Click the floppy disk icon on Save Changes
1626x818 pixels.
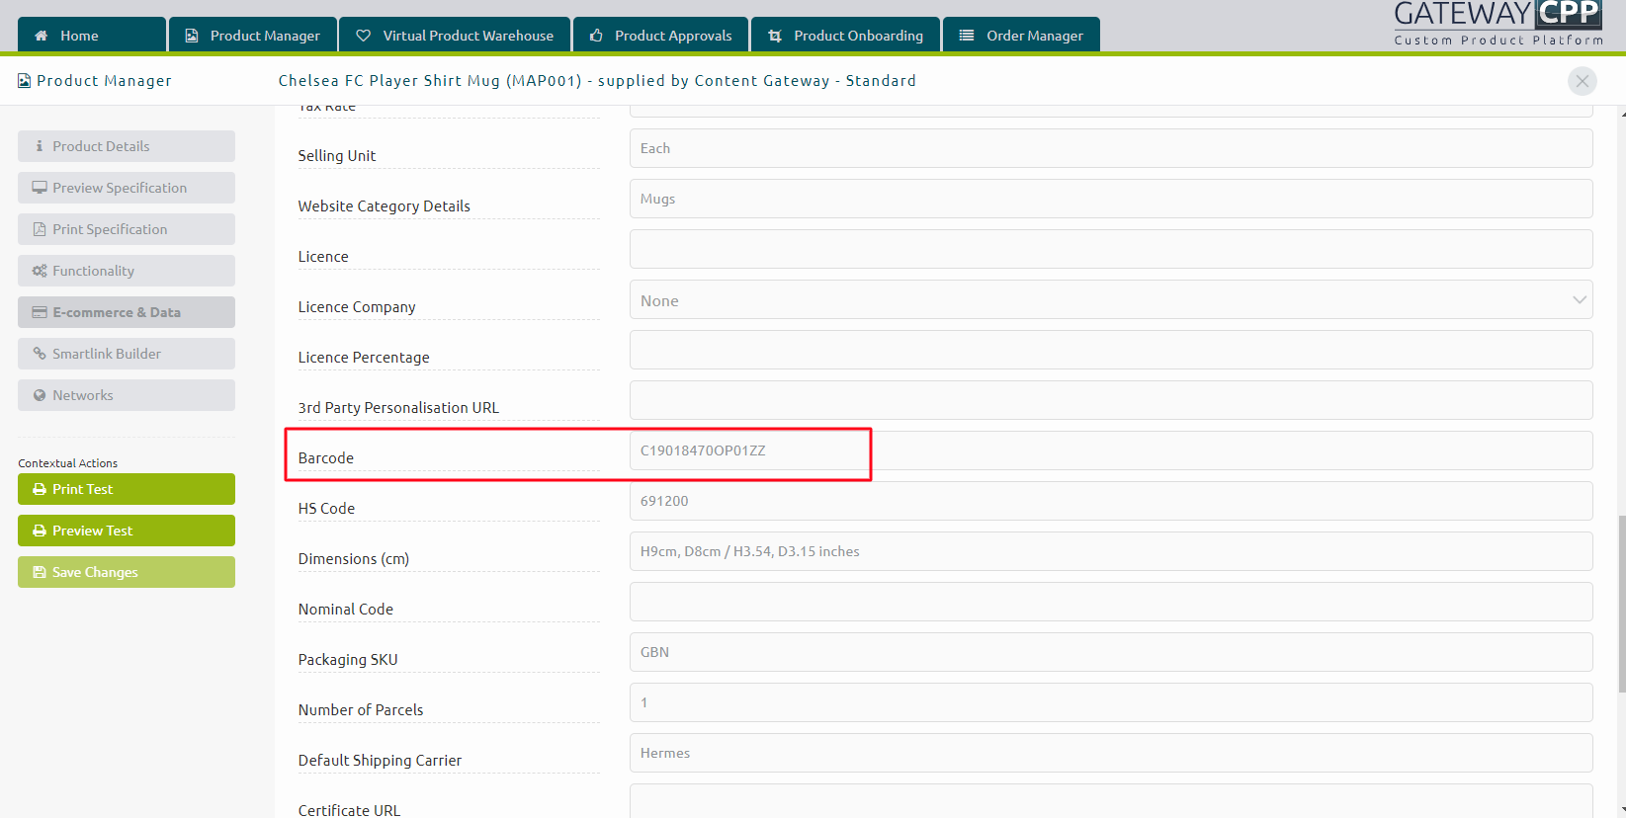pyautogui.click(x=40, y=572)
